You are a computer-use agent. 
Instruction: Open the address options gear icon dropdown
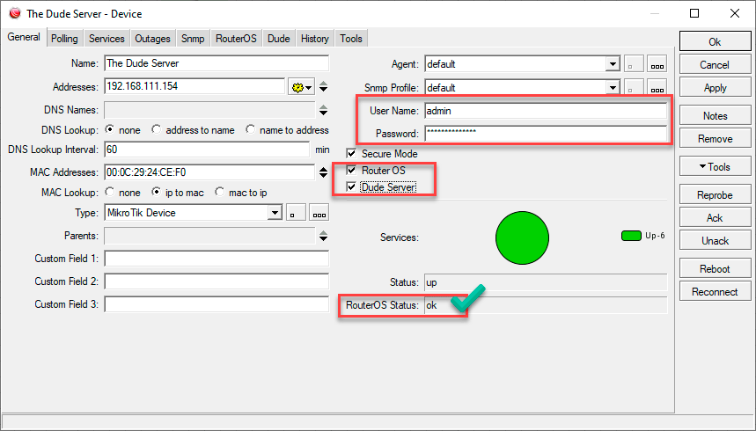pyautogui.click(x=301, y=87)
